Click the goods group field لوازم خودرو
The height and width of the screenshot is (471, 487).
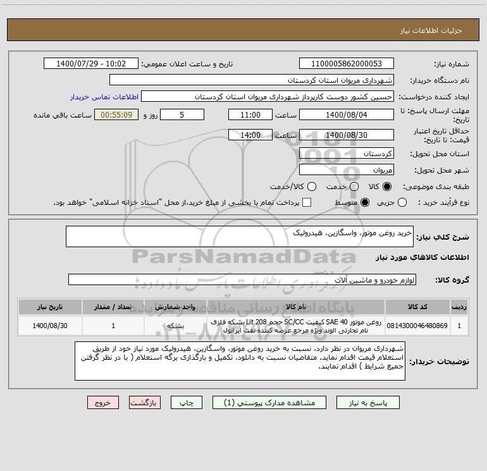pos(242,279)
